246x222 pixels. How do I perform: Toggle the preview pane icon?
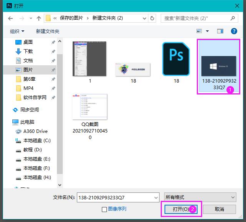(x=220, y=31)
